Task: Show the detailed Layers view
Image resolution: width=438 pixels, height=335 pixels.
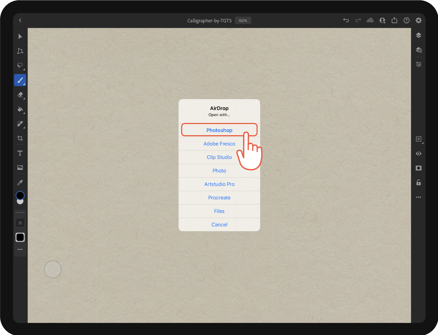Action: (419, 50)
